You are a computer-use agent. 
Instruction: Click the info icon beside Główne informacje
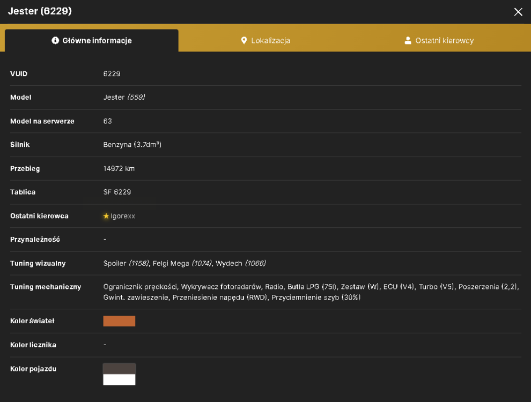pos(55,41)
